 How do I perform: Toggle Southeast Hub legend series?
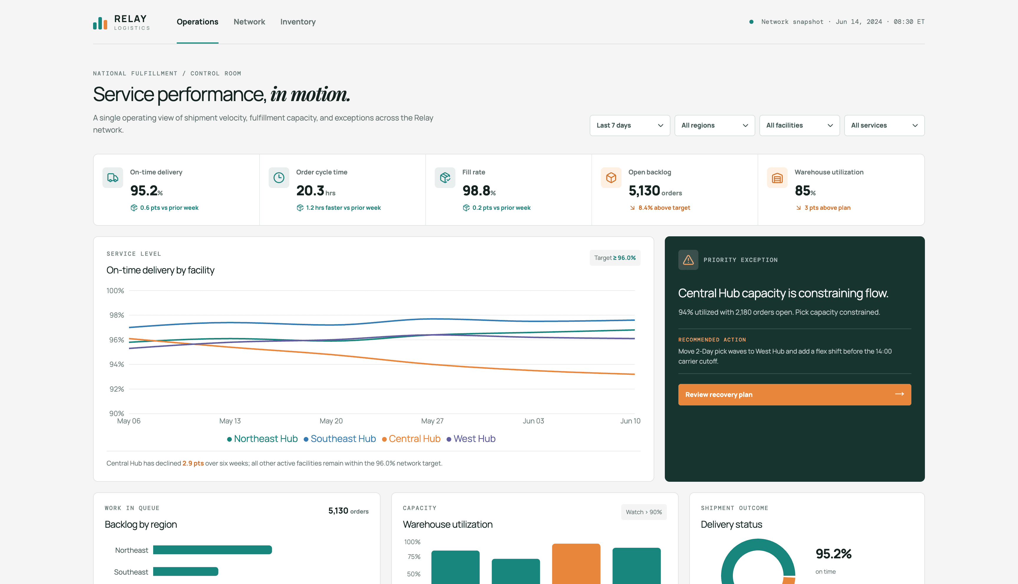click(x=340, y=439)
